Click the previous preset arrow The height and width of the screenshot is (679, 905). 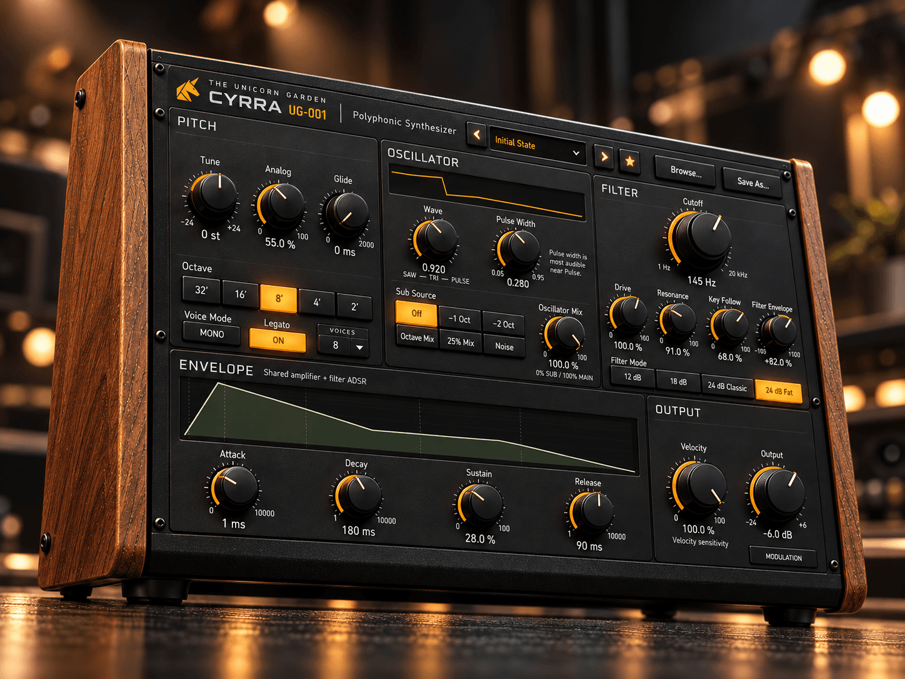click(476, 134)
